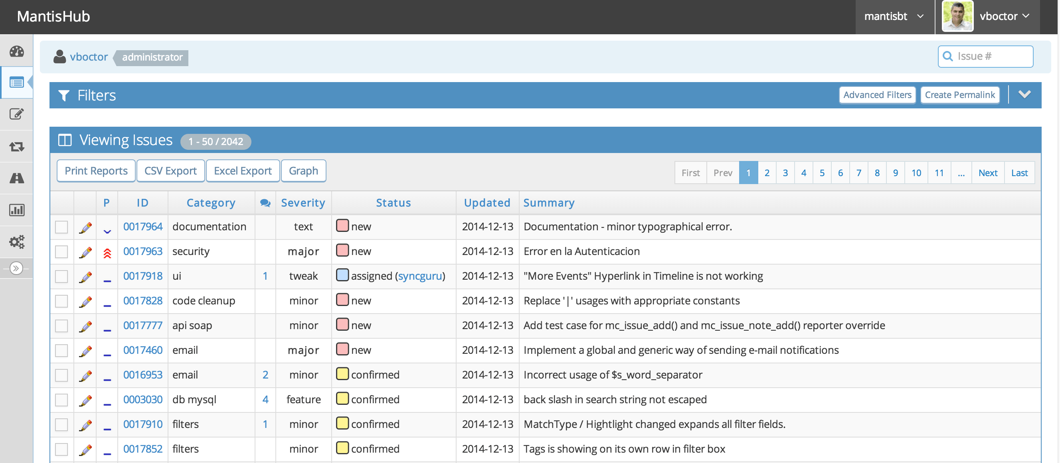The width and height of the screenshot is (1060, 463).
Task: Tick the checkbox for issue 0016953
Action: pos(61,375)
